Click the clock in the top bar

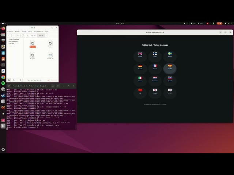point(120,23)
